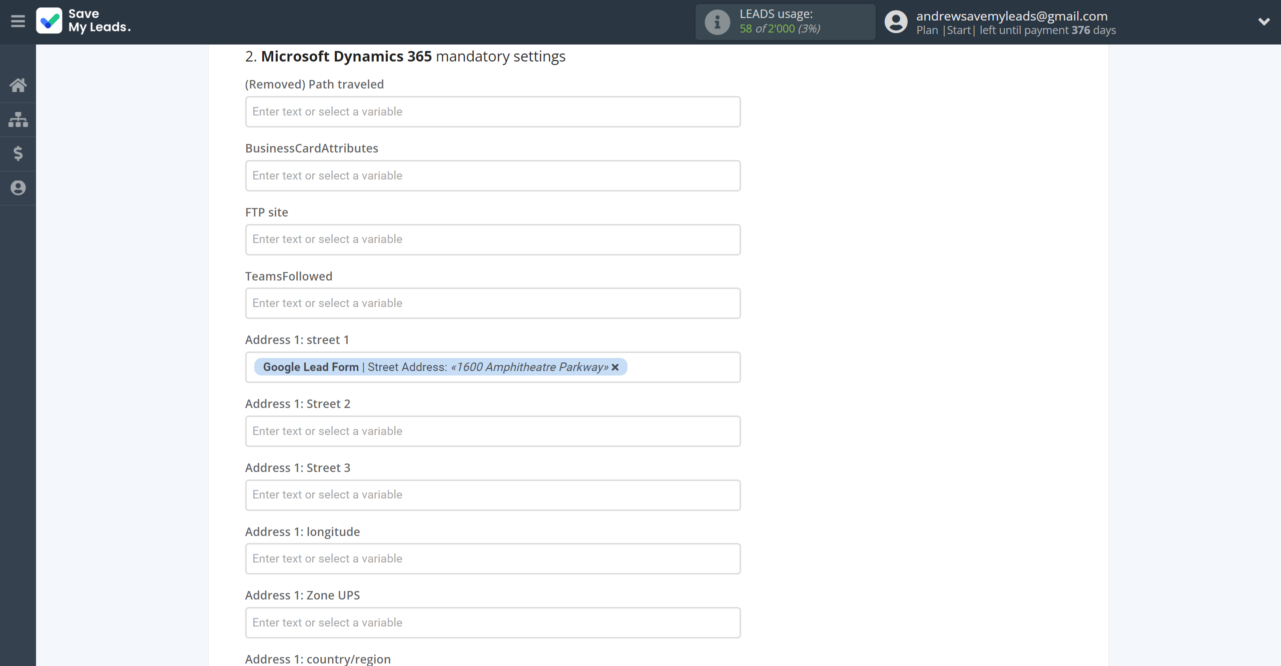
Task: Click the Save My Leads logo
Action: (x=84, y=21)
